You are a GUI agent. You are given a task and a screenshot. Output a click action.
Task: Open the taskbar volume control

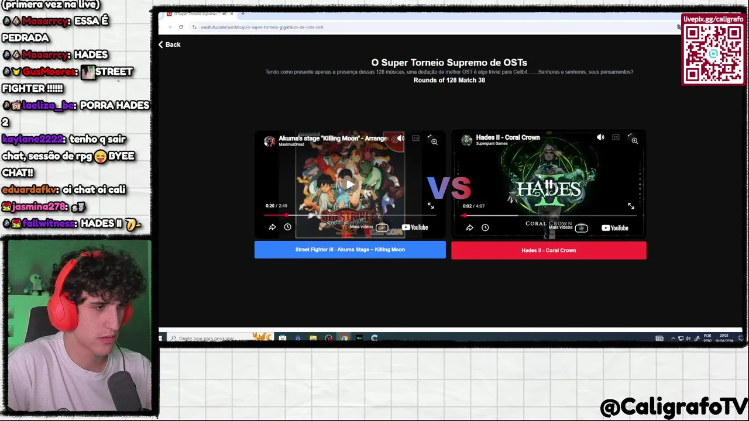pyautogui.click(x=688, y=338)
